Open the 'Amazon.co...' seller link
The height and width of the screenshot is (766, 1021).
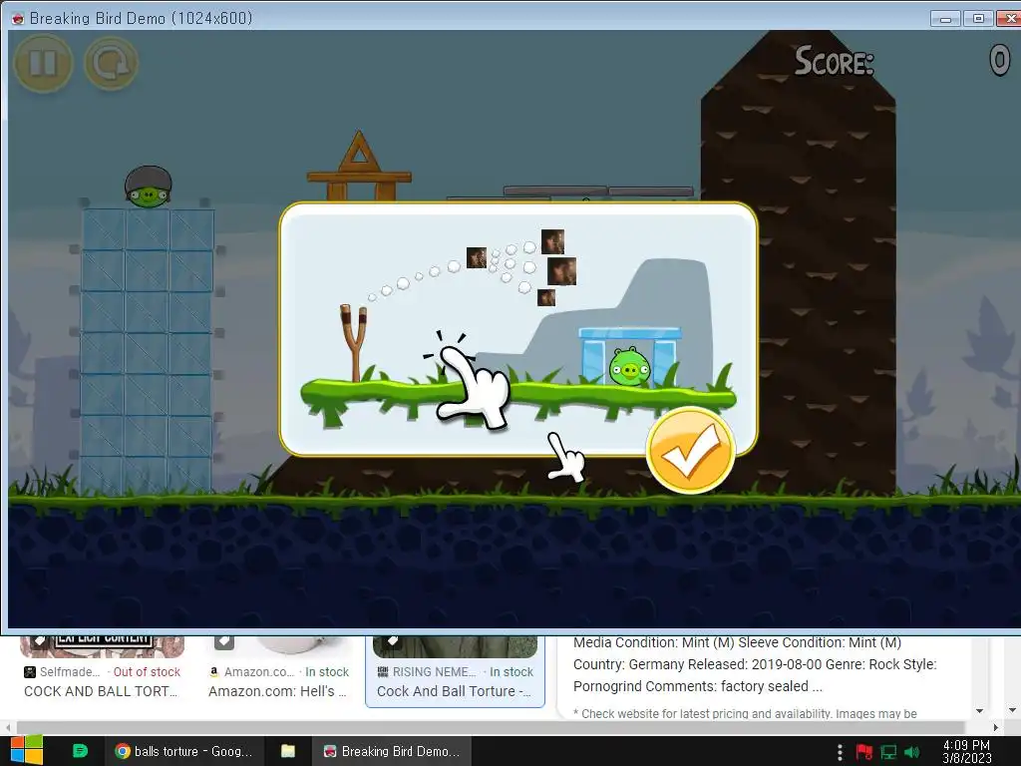pyautogui.click(x=259, y=671)
